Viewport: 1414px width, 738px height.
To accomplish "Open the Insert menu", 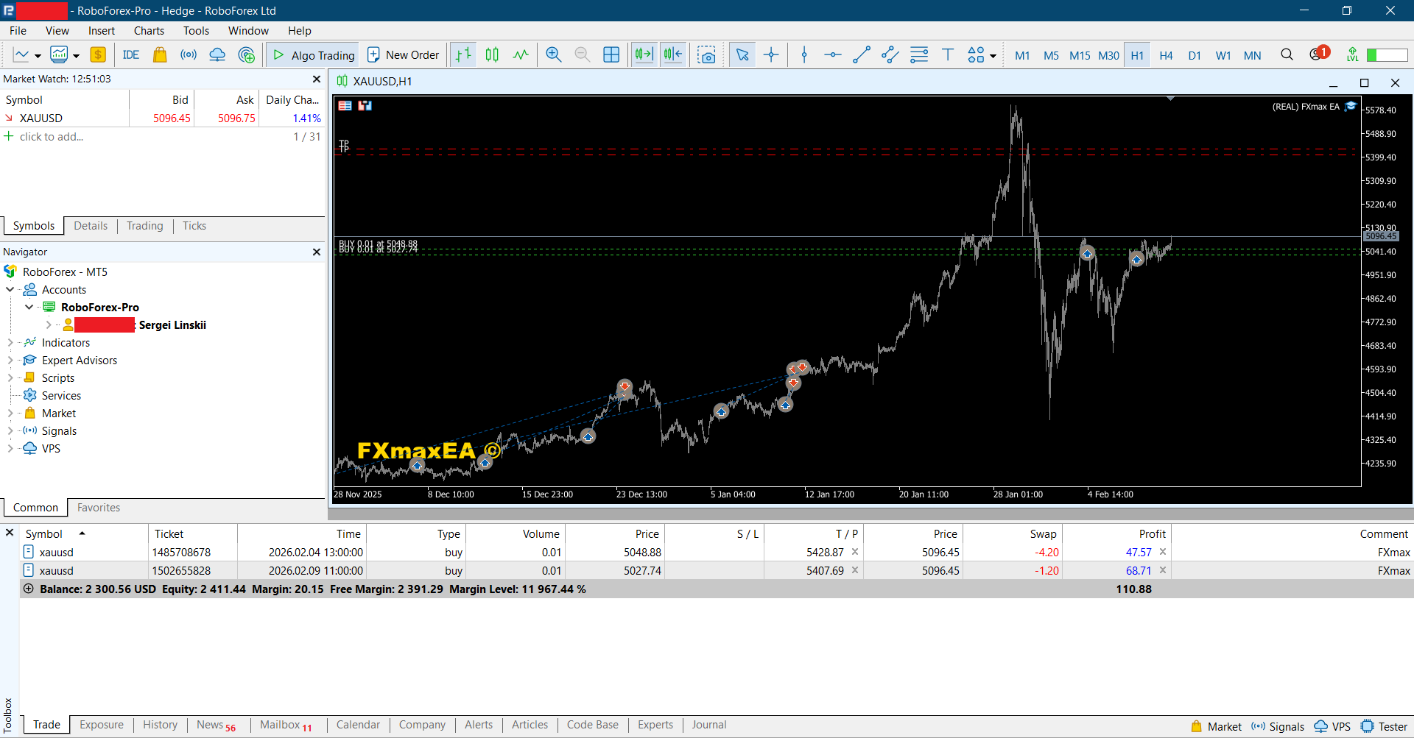I will coord(102,31).
